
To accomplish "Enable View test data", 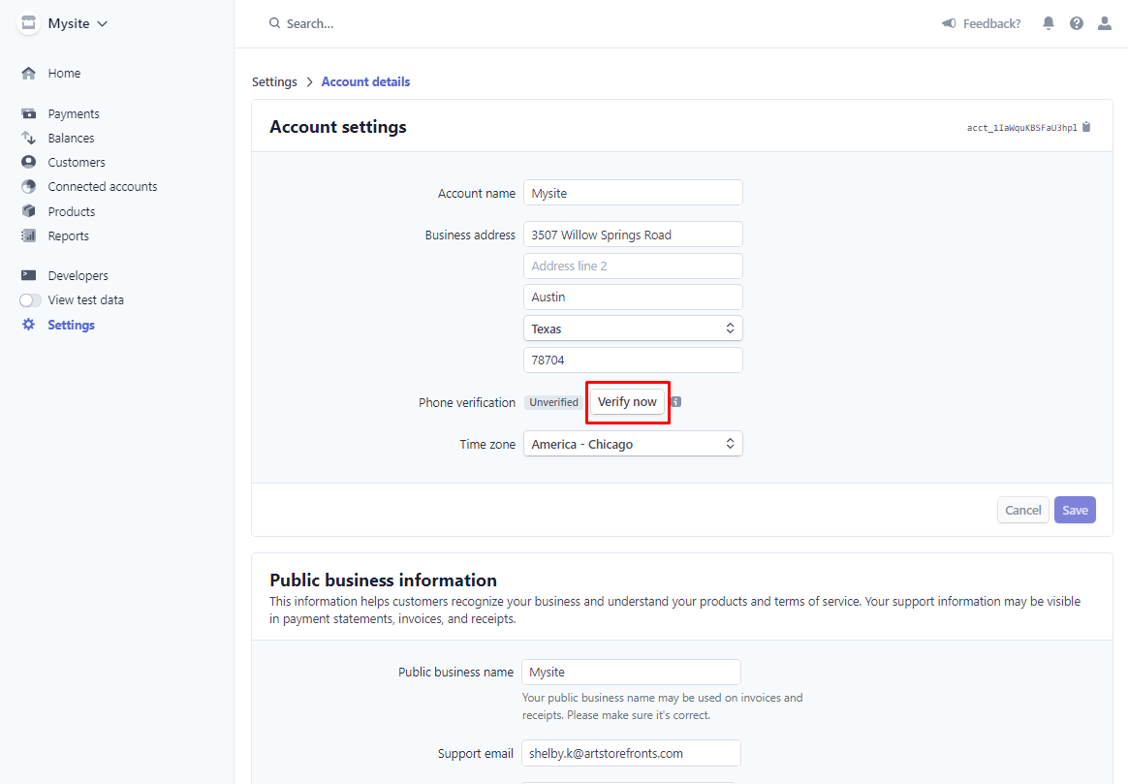I will tap(30, 300).
